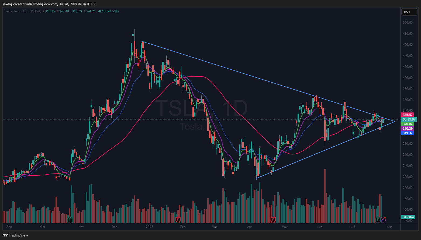Click the 05:33:07 countdown label
This screenshot has width=421, height=240.
[x=409, y=119]
